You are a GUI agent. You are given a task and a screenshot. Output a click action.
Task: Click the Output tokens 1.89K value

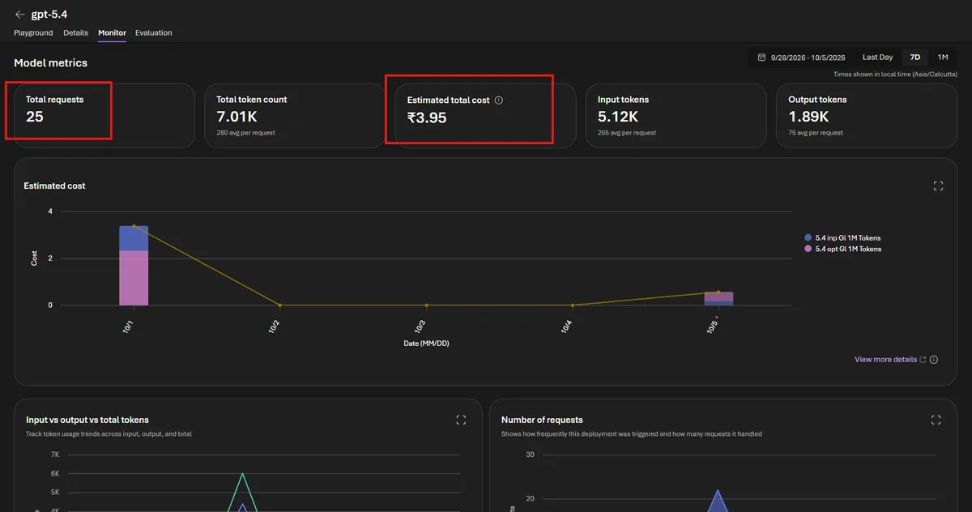tap(808, 117)
